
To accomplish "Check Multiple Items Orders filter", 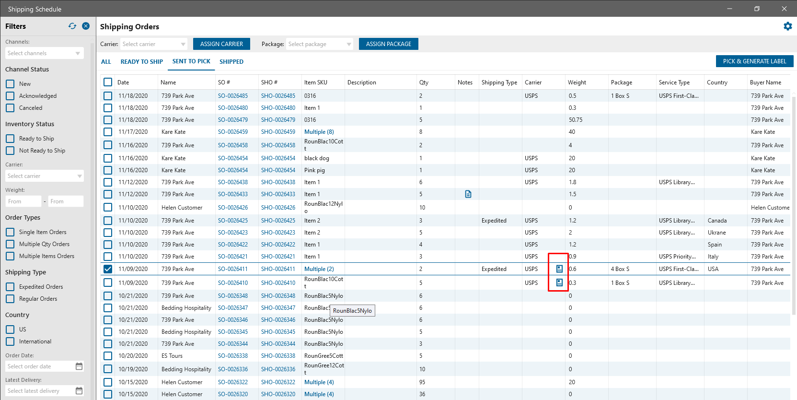I will 10,256.
